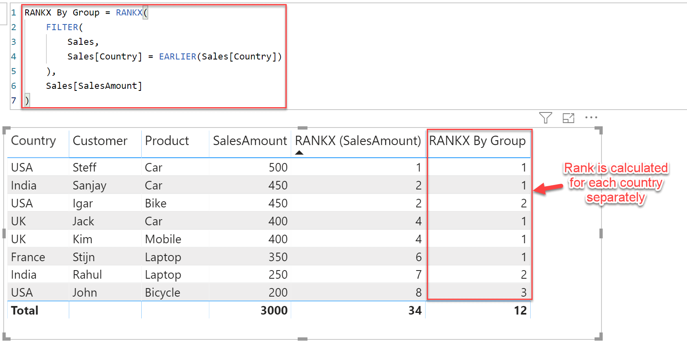Place cursor on FILTER in the formula
Screen dimensions: 687x350
pyautogui.click(x=62, y=27)
